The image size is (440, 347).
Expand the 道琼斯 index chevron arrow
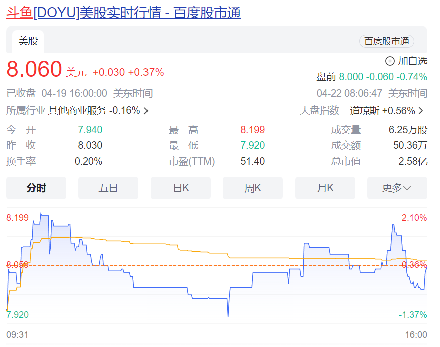pyautogui.click(x=421, y=111)
